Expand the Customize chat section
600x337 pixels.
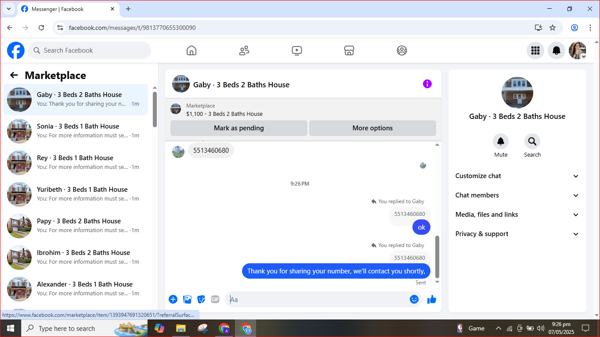click(x=517, y=176)
